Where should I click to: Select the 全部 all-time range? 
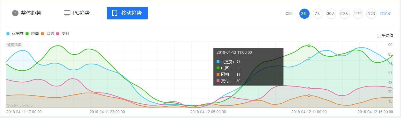(371, 14)
